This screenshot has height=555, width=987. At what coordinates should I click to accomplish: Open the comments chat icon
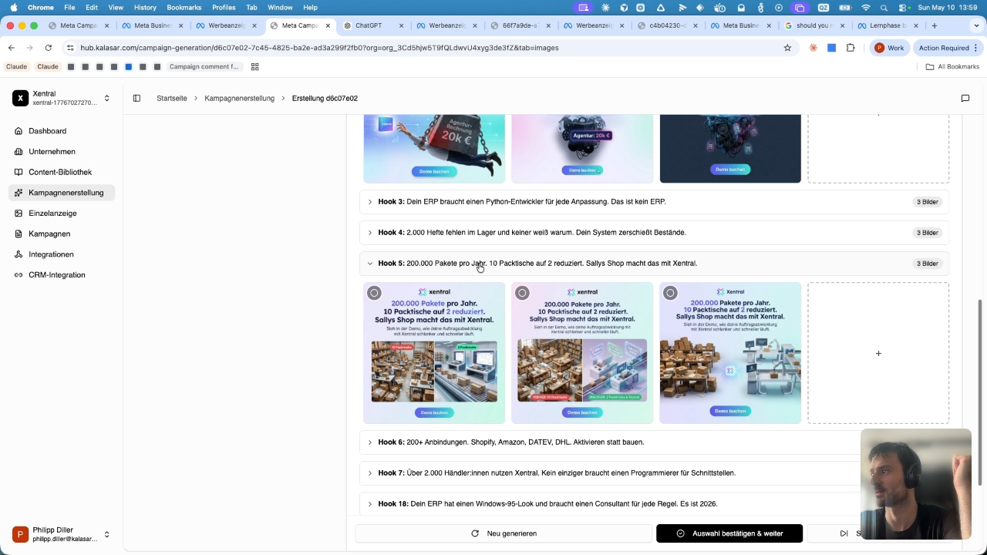(965, 98)
